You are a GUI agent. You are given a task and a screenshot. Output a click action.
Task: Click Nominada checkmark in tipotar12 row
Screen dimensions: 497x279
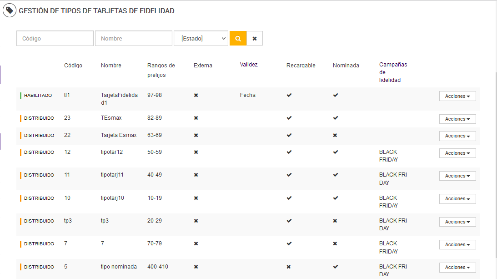point(336,152)
